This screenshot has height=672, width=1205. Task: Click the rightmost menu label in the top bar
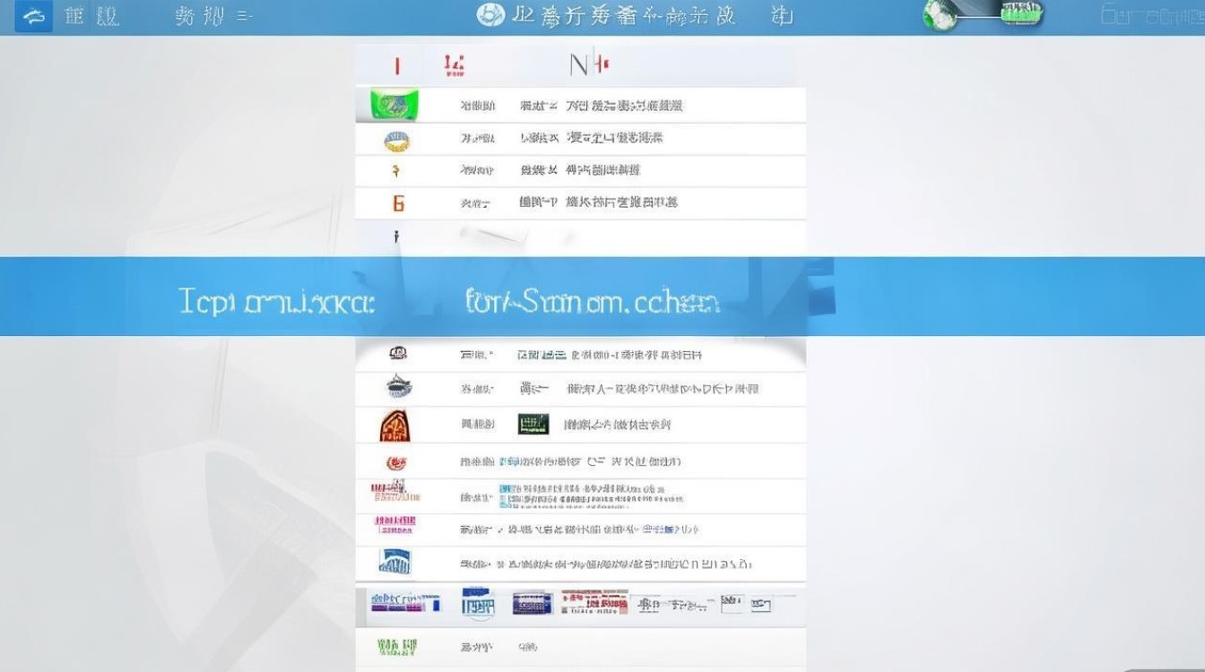tap(778, 15)
